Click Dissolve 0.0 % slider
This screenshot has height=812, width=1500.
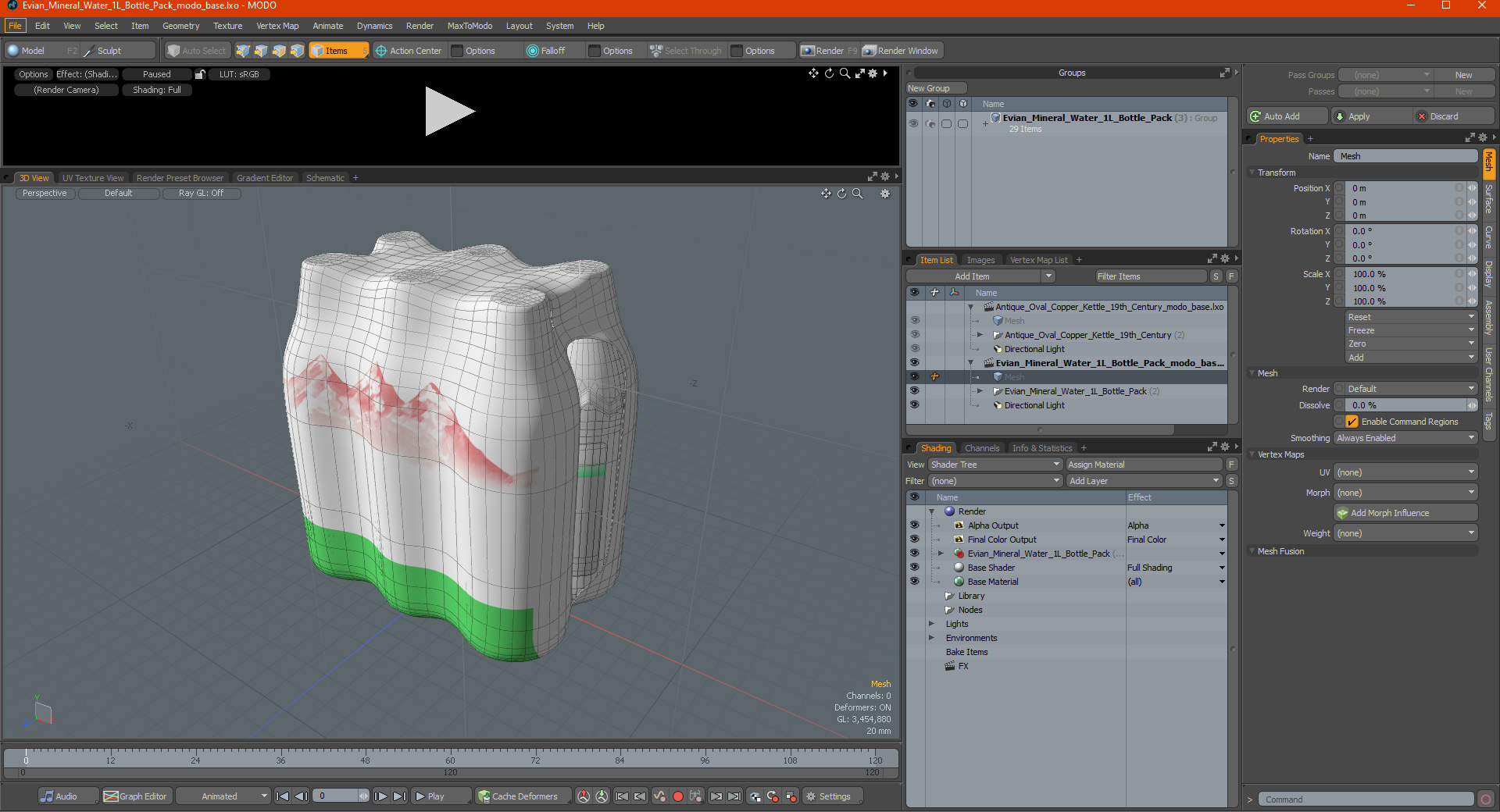tap(1405, 405)
